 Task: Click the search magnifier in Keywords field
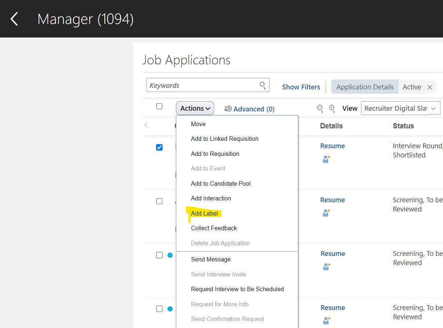(x=262, y=85)
